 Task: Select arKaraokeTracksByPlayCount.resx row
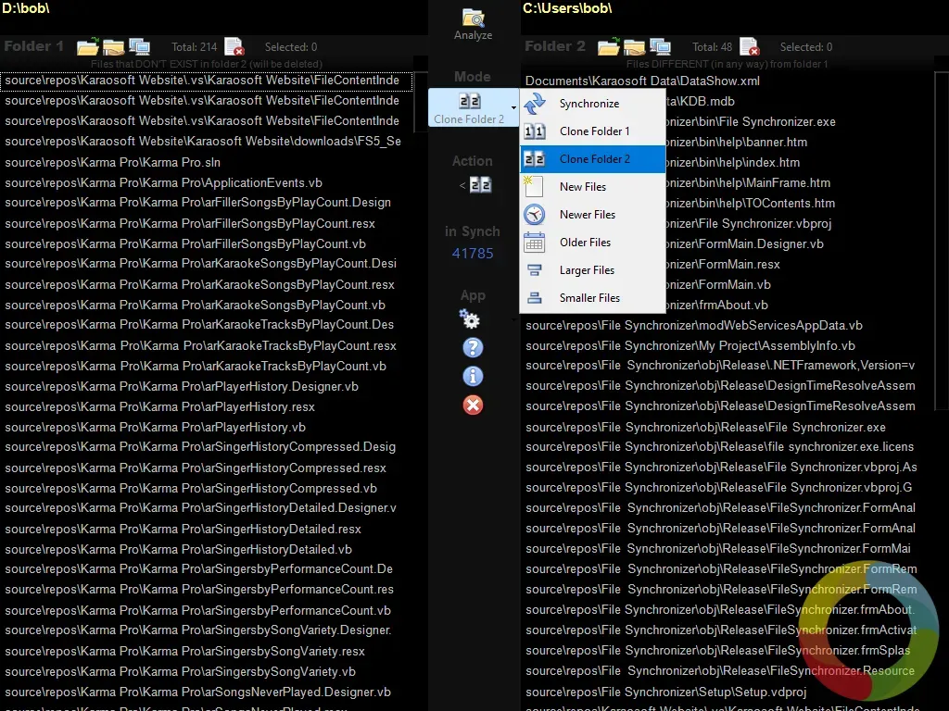point(206,346)
